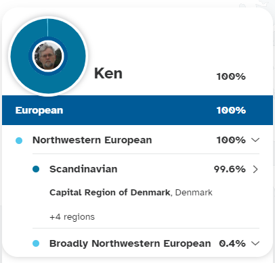
Task: Select the Broadly Northwestern European label
Action: (x=130, y=243)
